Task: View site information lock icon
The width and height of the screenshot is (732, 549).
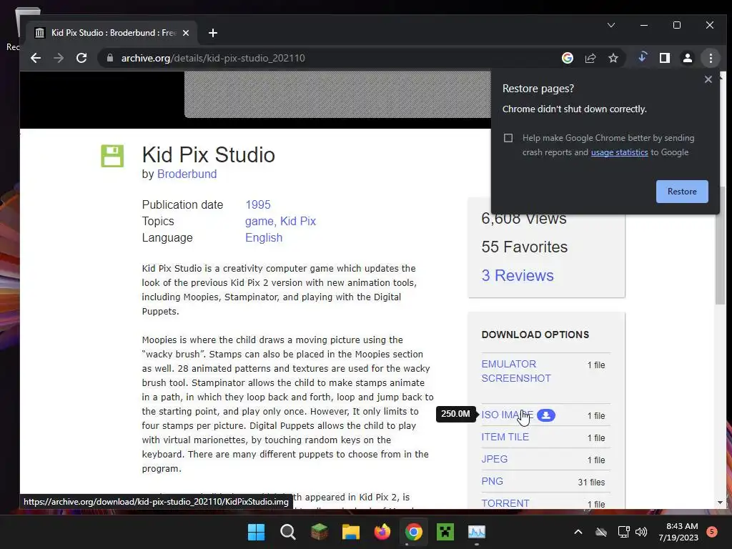Action: pyautogui.click(x=110, y=58)
